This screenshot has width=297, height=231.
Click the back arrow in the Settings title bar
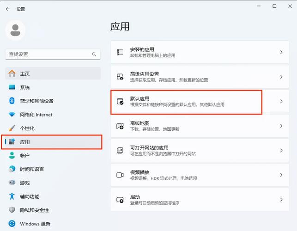click(x=8, y=9)
